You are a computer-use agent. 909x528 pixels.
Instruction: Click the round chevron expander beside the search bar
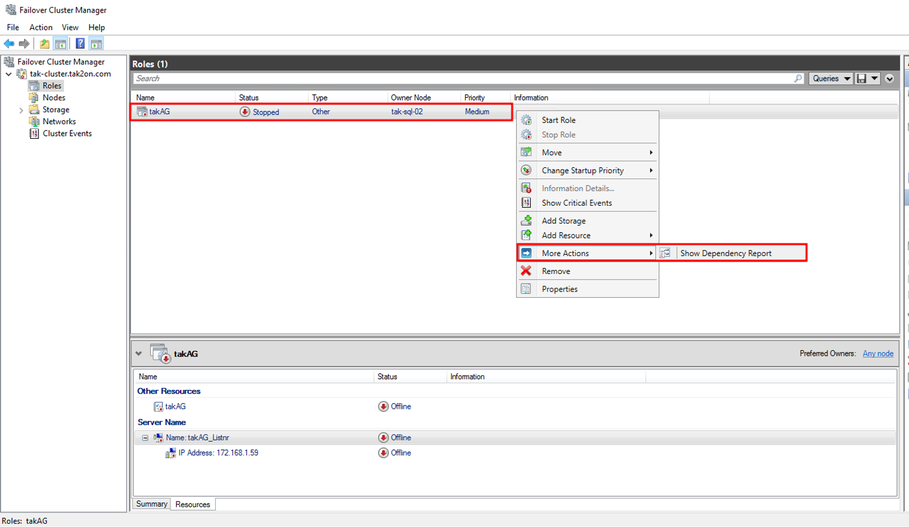click(x=890, y=79)
